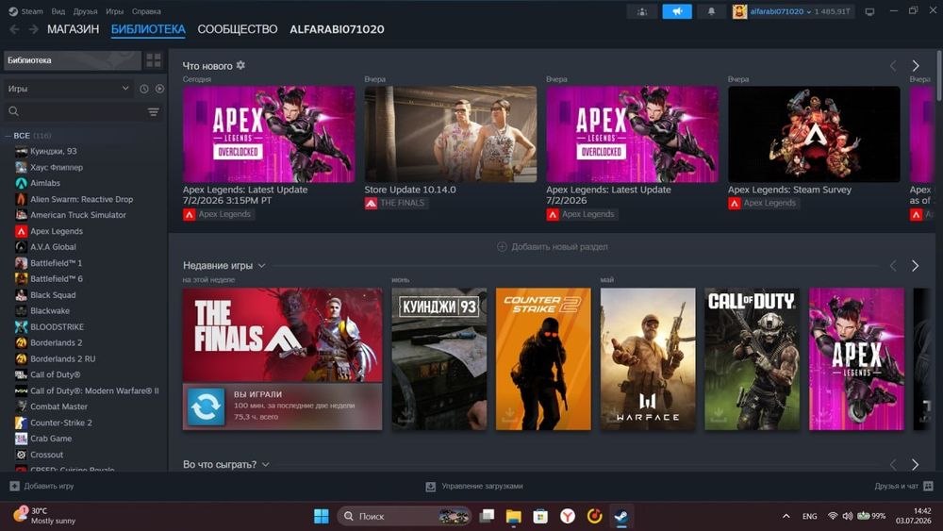Go to the МАГАЗИН tab
Screen dimensions: 943x531
tap(73, 29)
